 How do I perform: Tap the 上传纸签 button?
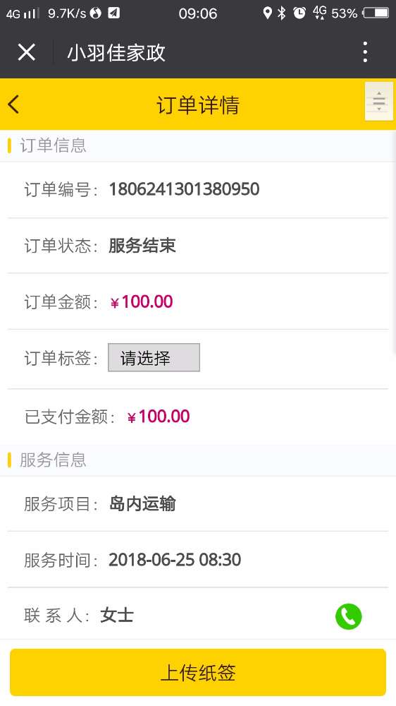[x=198, y=672]
